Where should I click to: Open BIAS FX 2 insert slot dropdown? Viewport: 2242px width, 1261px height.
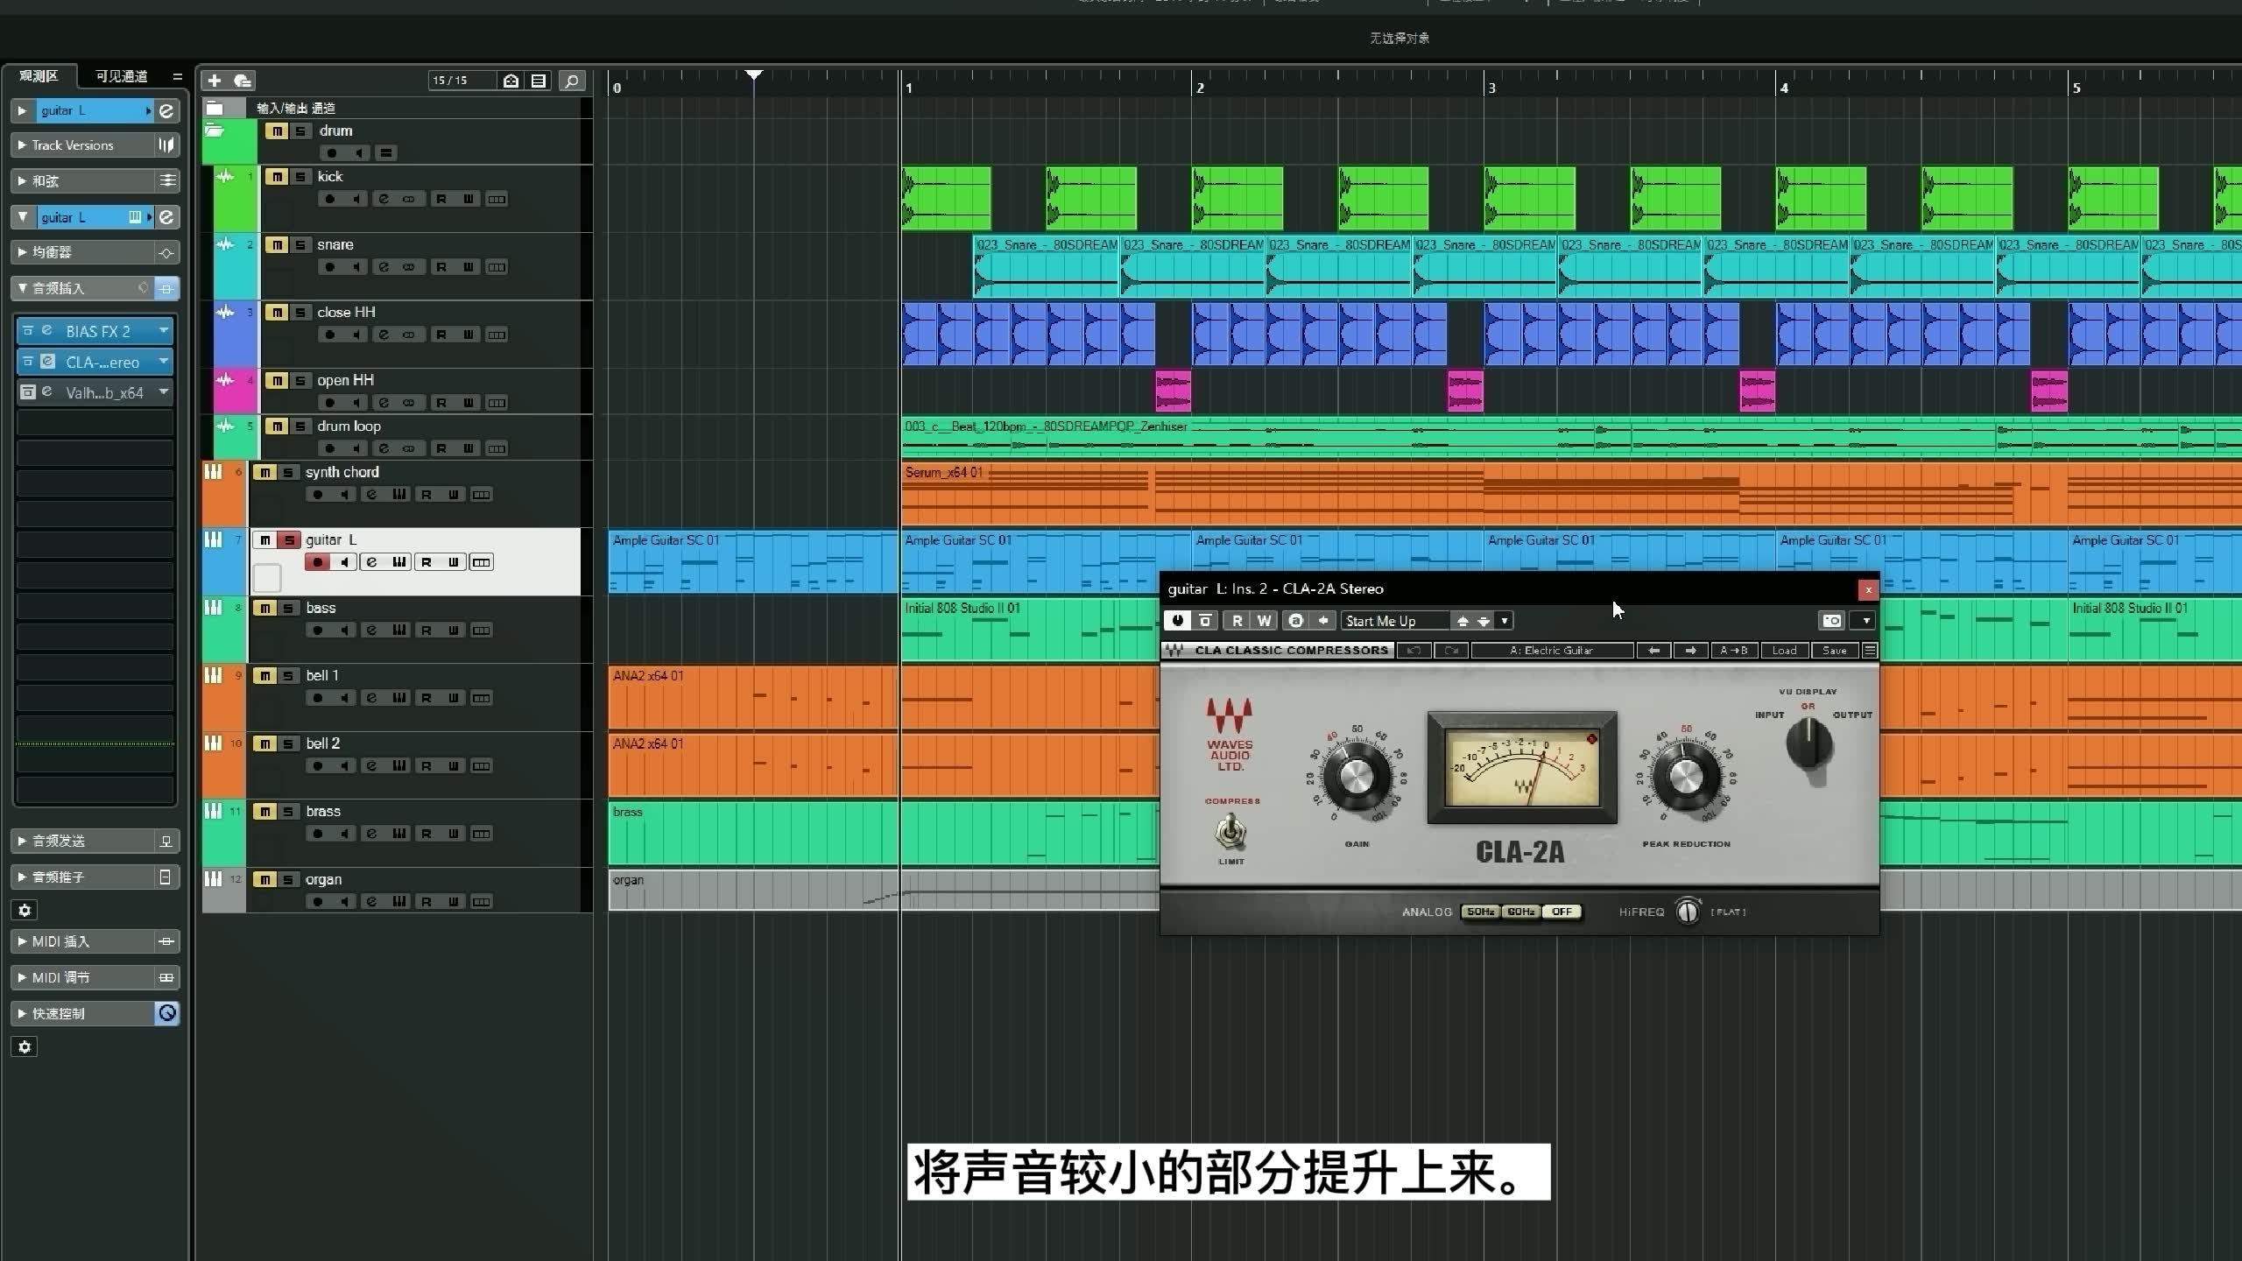164,331
